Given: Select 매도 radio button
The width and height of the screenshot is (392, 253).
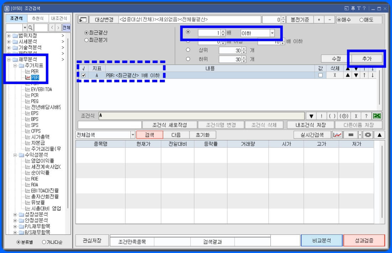Looking at the screenshot, I should 361,20.
